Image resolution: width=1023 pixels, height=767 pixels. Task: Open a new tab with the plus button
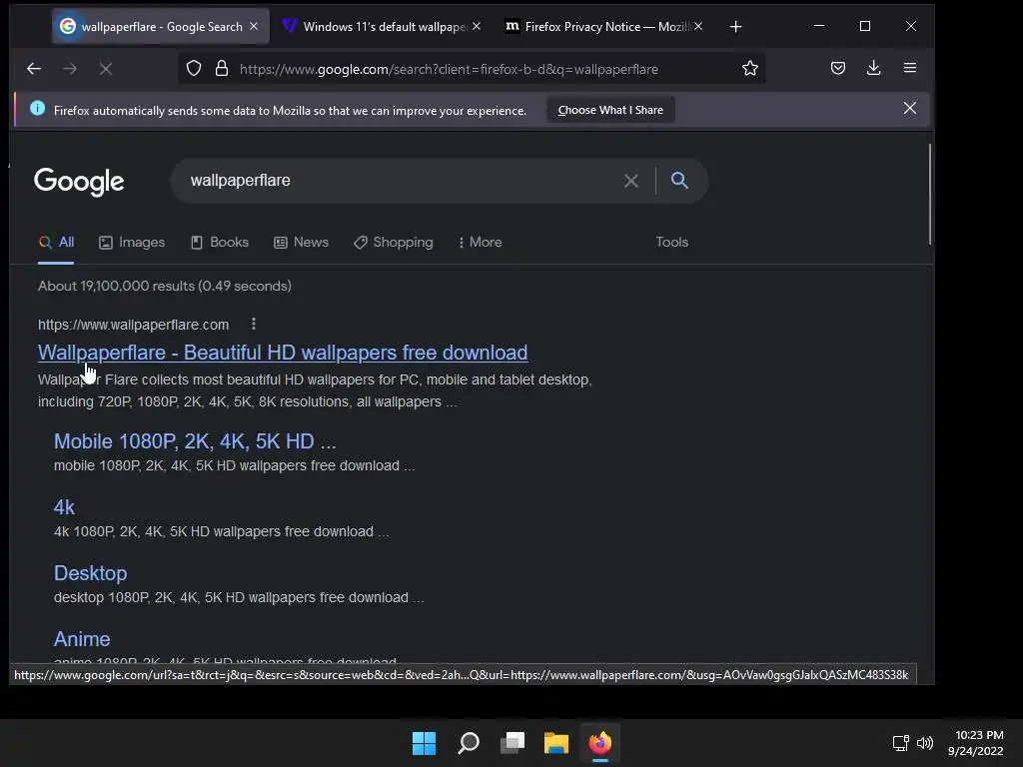click(x=736, y=27)
